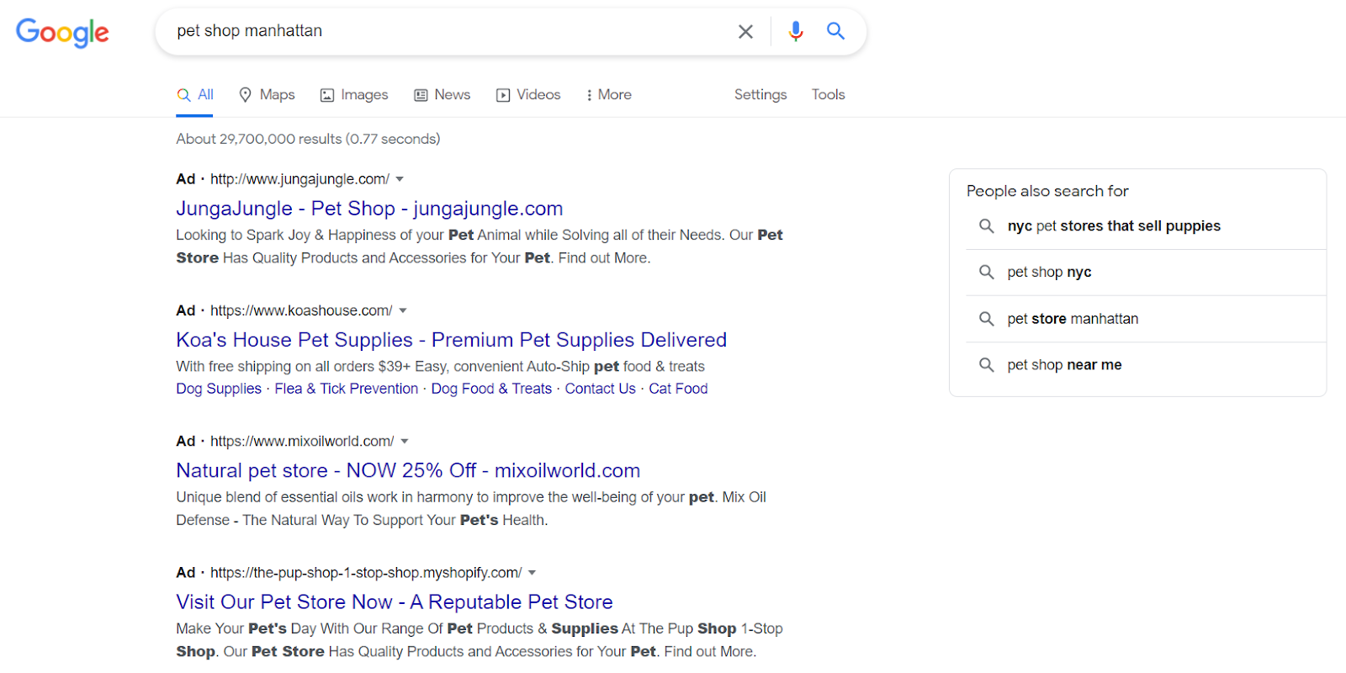Expand dropdown arrow next to koashouse.com URL

point(403,310)
